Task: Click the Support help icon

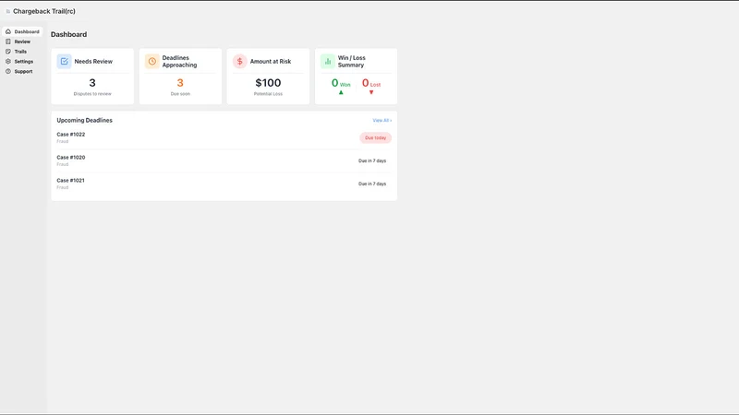Action: pyautogui.click(x=8, y=71)
